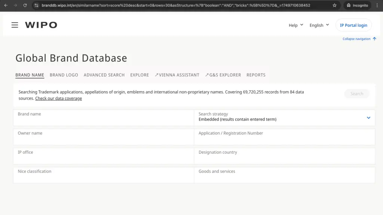Select the BRAND NAME tab
Screen dimensions: 383x215
pyautogui.click(x=30, y=75)
